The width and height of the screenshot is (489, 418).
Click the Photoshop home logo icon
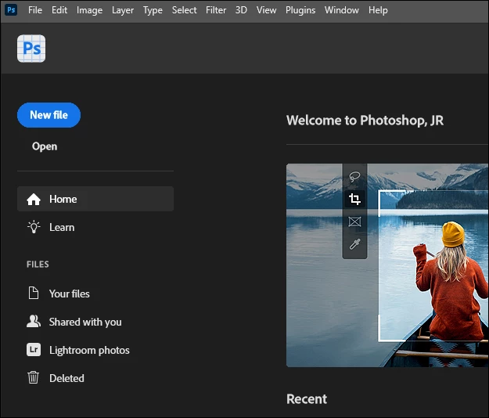[31, 49]
